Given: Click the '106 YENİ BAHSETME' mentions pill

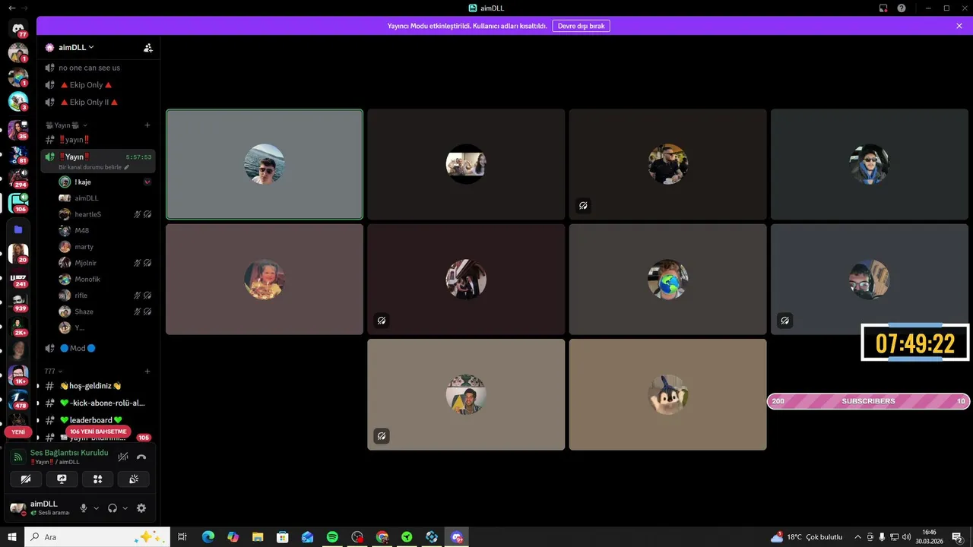Looking at the screenshot, I should [x=98, y=432].
